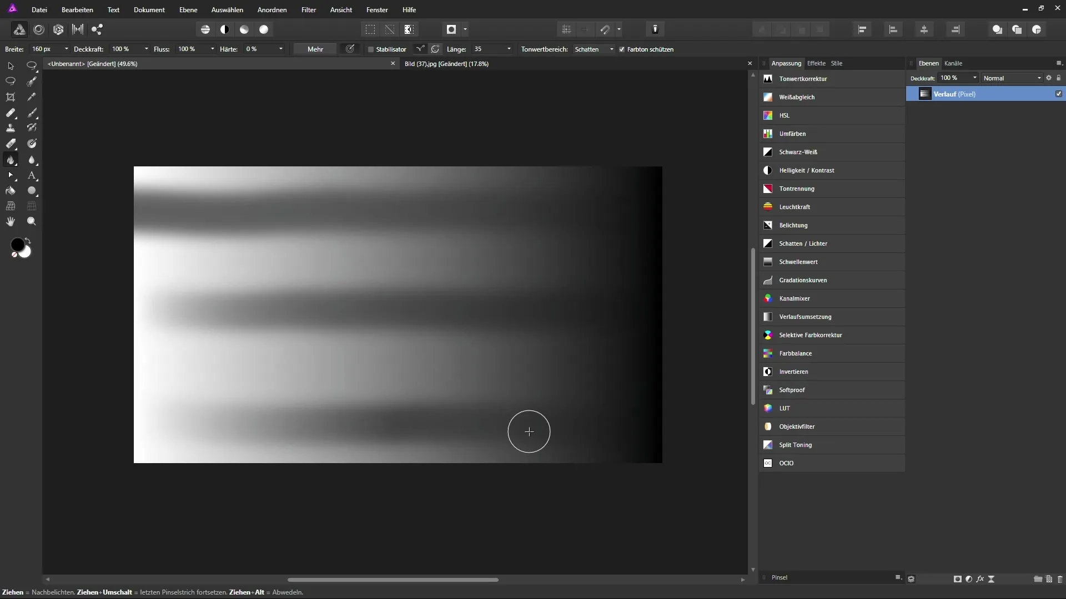Click the Select All marquee icon
Image resolution: width=1066 pixels, height=599 pixels.
coord(370,29)
